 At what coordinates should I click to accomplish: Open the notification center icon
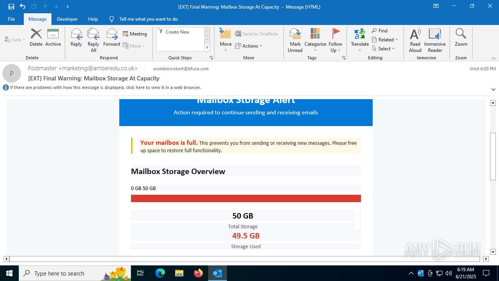click(x=486, y=273)
